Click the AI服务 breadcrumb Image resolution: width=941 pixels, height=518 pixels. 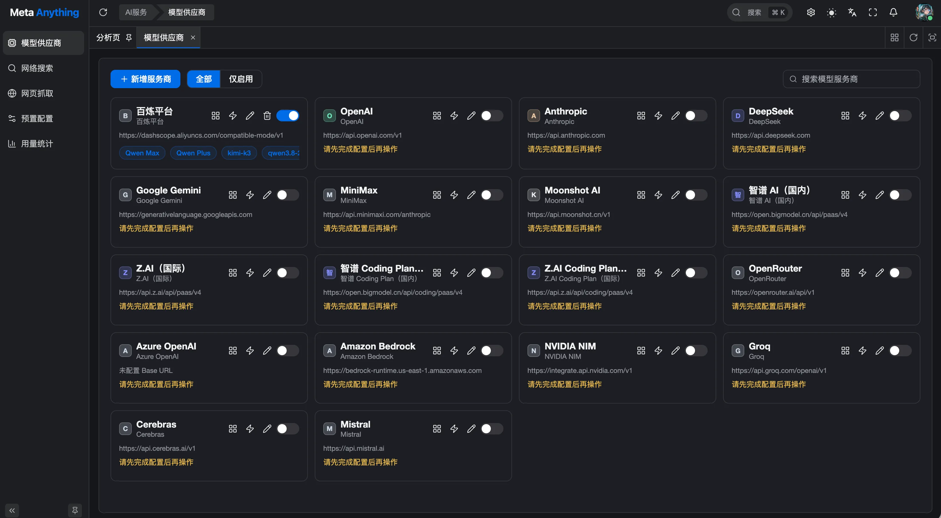pyautogui.click(x=136, y=12)
